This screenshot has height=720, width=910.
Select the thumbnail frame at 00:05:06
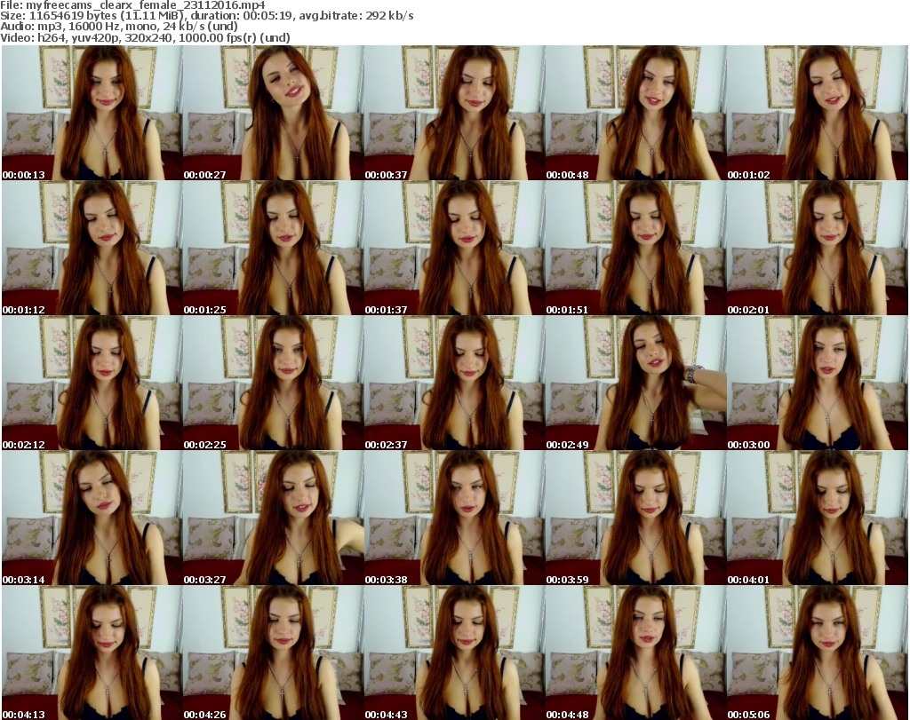tap(818, 653)
